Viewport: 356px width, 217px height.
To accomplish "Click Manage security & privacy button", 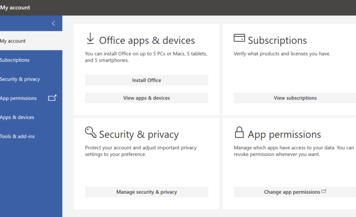I will pos(147,192).
